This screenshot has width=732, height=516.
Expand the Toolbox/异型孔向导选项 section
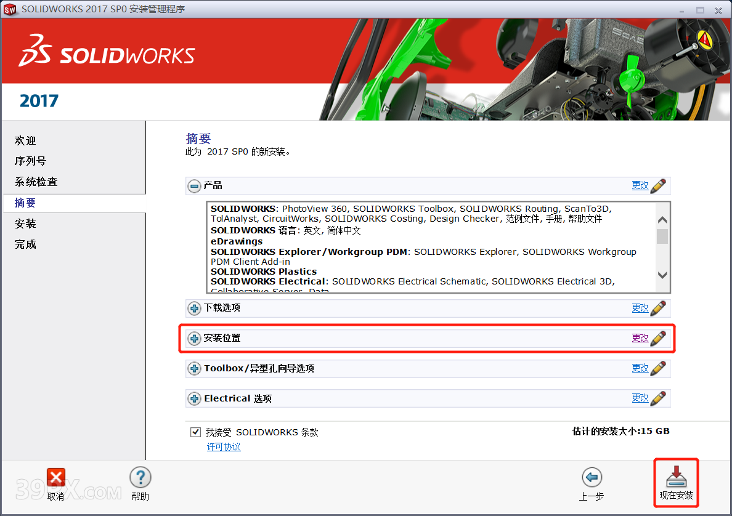click(x=195, y=368)
